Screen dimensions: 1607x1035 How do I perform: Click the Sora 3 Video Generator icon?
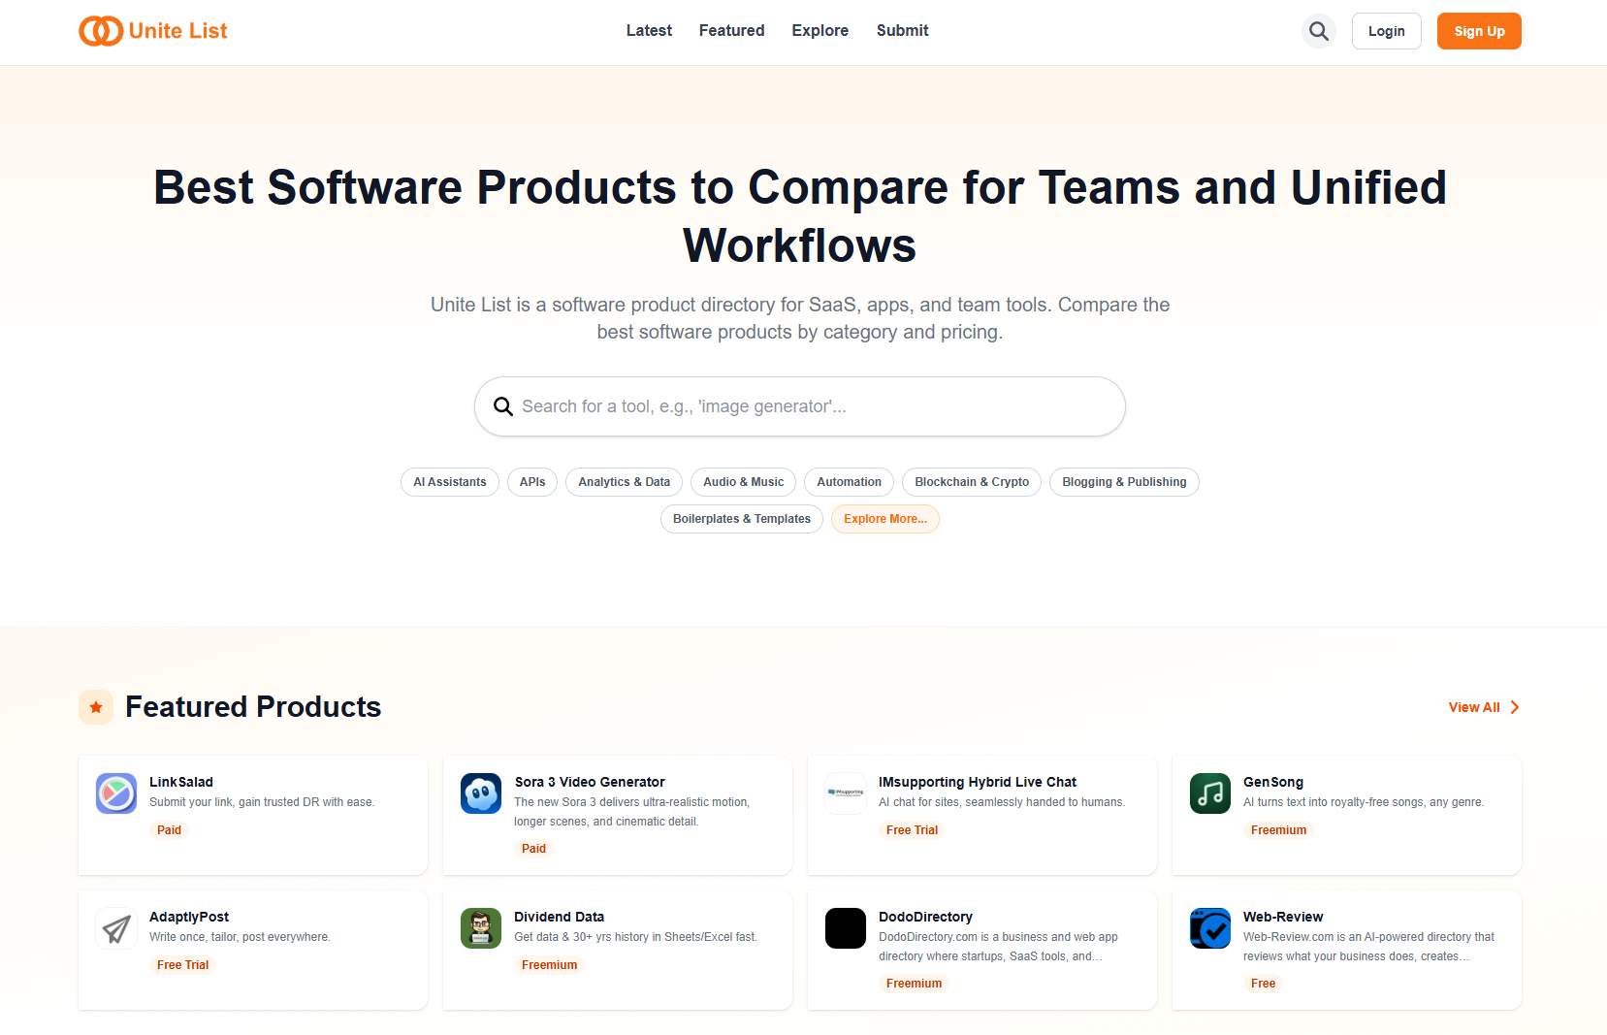(x=480, y=793)
